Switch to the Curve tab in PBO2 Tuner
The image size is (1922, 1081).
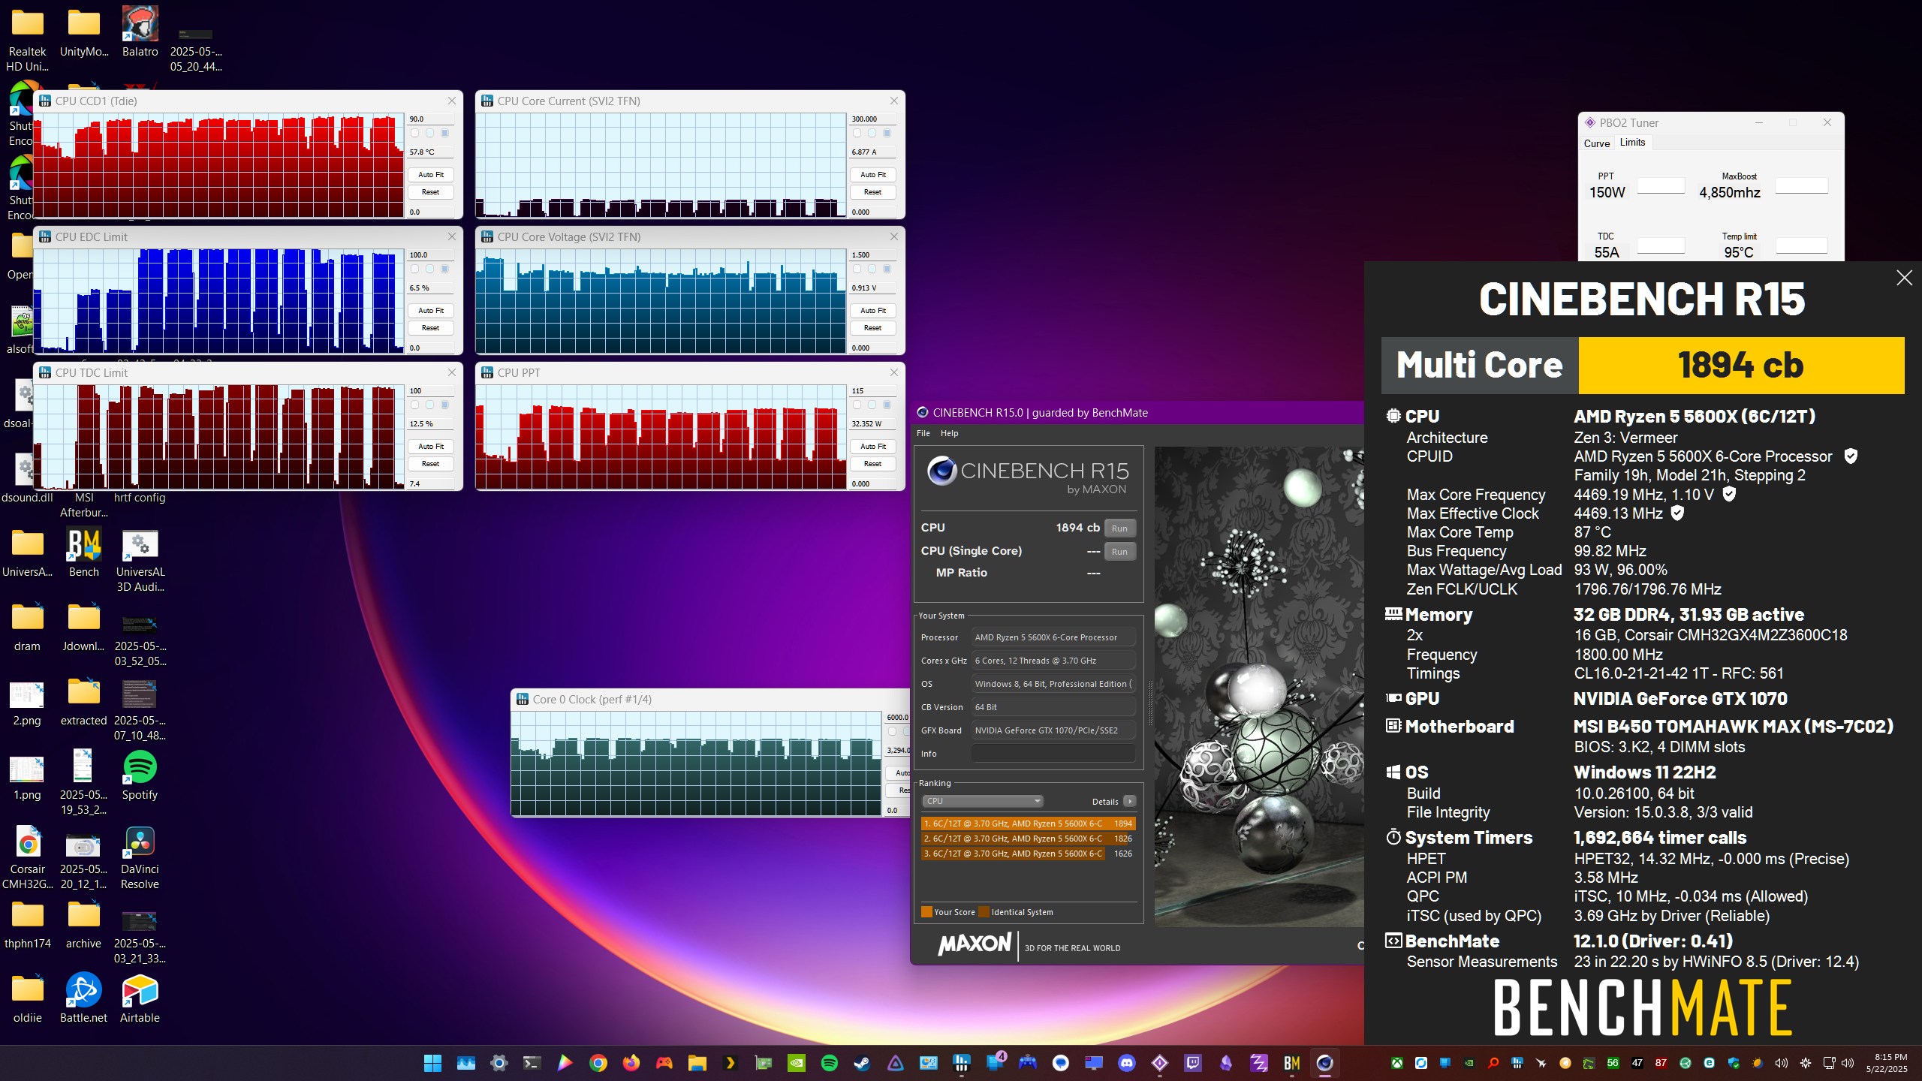click(1597, 143)
